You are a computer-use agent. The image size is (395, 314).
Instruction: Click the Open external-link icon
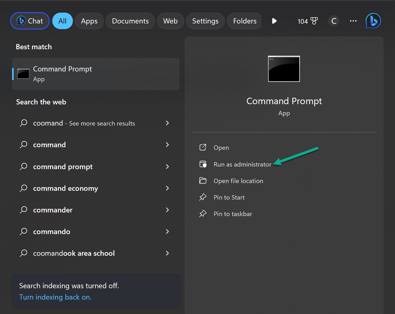pyautogui.click(x=203, y=147)
